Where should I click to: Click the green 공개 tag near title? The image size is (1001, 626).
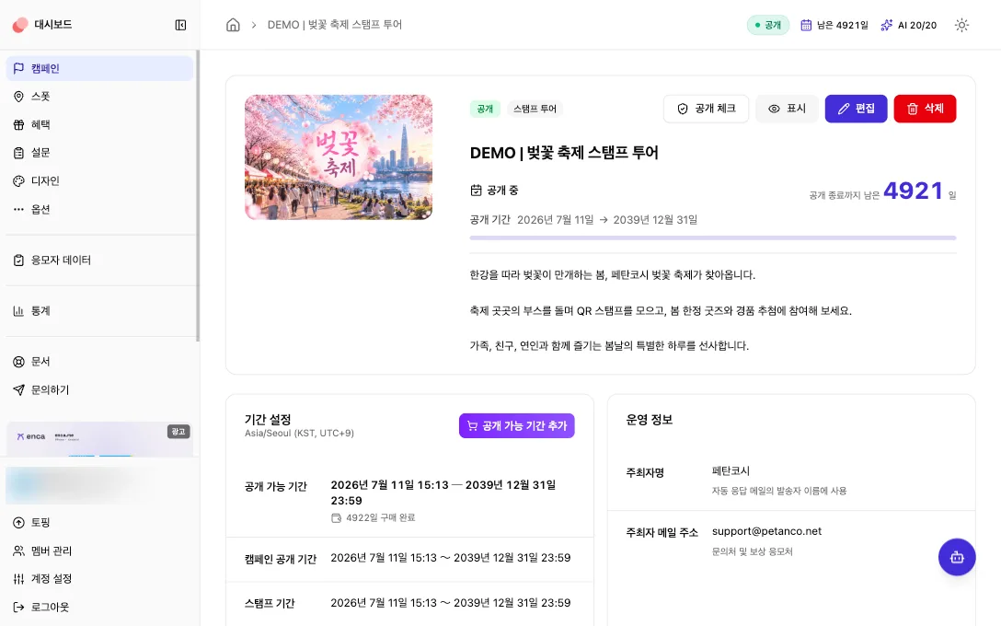click(485, 109)
